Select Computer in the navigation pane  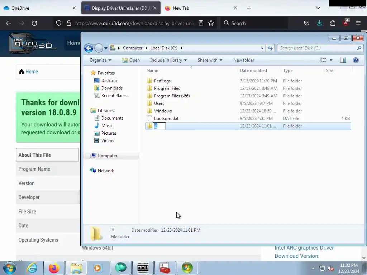[108, 156]
